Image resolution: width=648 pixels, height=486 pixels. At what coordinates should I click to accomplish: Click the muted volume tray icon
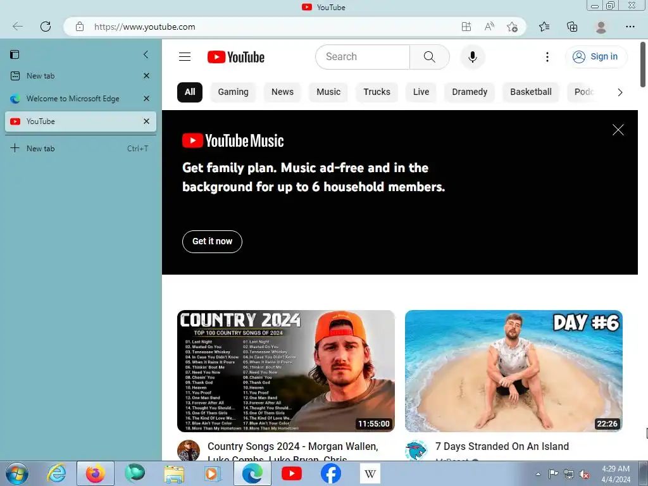click(x=584, y=474)
